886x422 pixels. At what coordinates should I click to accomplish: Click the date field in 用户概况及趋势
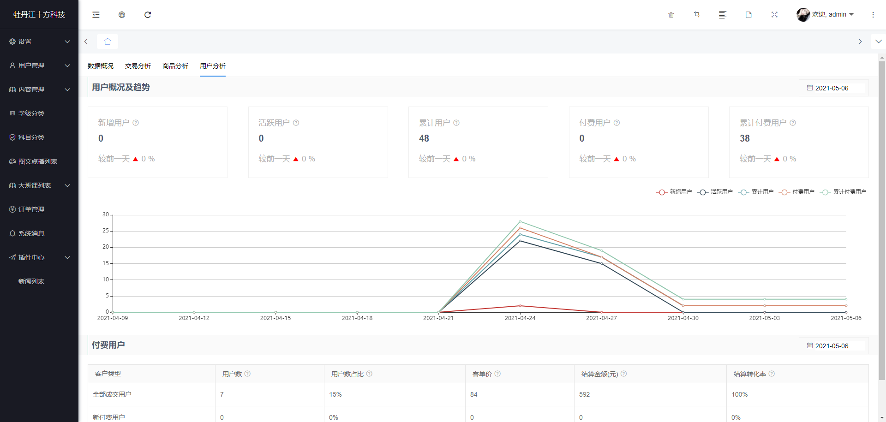(833, 88)
